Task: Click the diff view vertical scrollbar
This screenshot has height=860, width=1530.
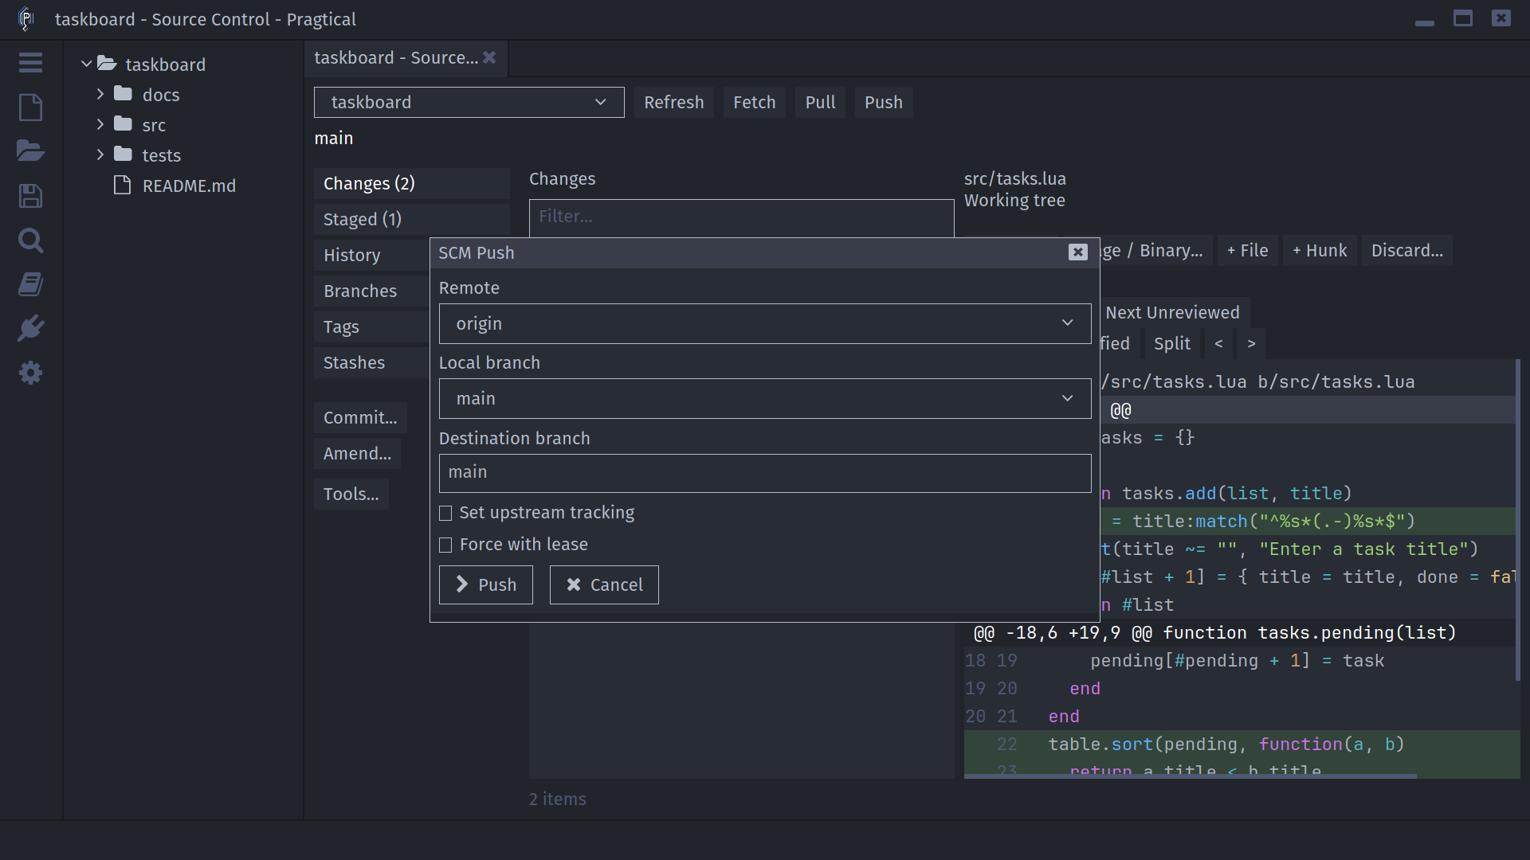Action: [x=1517, y=520]
